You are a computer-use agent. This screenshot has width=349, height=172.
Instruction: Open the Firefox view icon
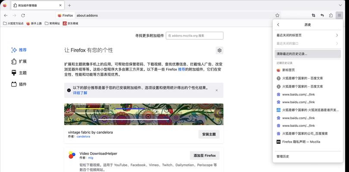(x=5, y=5)
